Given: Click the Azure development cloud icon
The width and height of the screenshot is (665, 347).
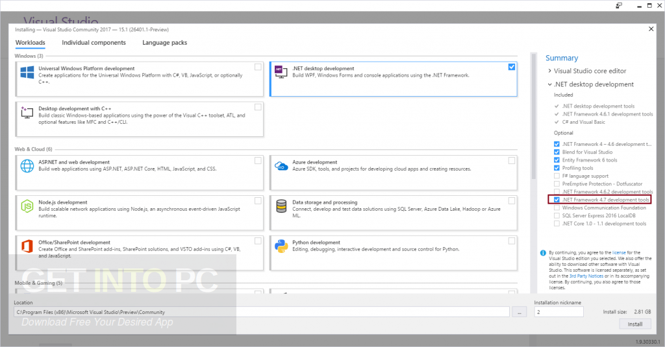Looking at the screenshot, I should click(281, 166).
